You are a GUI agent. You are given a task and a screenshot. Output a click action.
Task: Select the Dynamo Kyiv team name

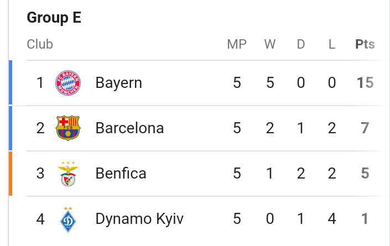pos(139,219)
